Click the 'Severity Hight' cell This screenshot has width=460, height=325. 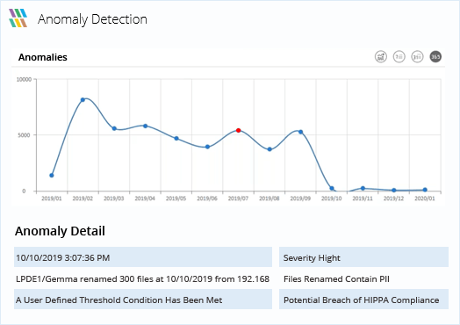[363, 257]
